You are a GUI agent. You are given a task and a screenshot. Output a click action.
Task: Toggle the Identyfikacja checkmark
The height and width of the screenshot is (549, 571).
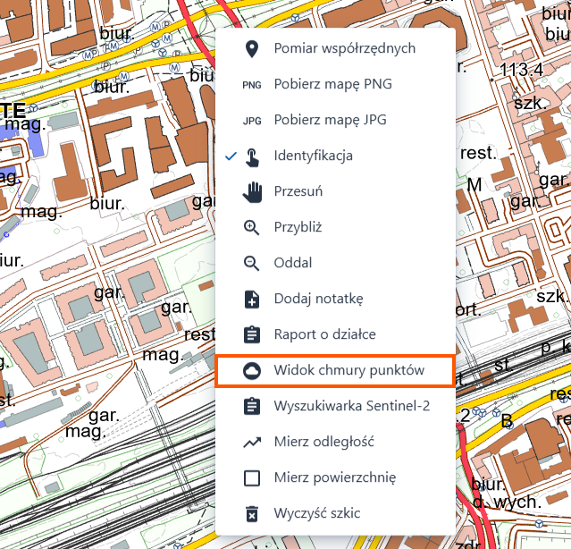pos(231,156)
